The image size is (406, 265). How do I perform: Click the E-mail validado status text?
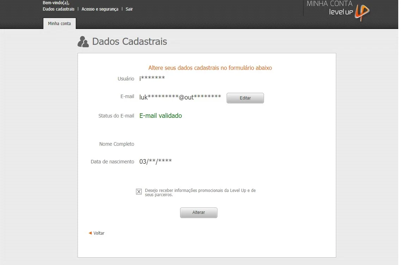161,116
